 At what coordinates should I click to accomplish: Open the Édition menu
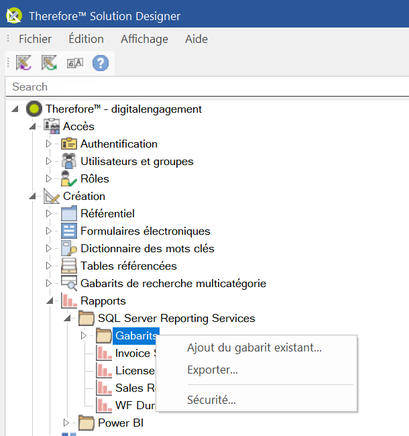(86, 39)
